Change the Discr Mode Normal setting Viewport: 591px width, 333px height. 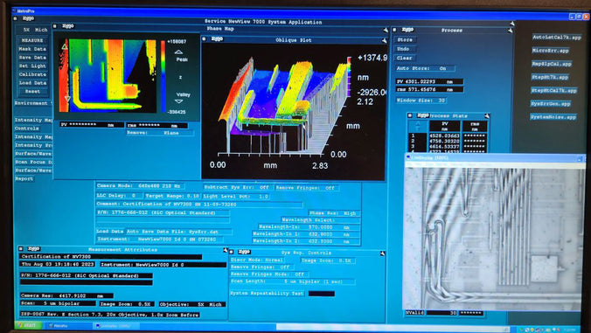(x=257, y=260)
